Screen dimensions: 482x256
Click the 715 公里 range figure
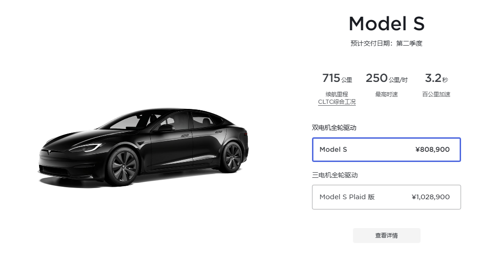(x=337, y=78)
